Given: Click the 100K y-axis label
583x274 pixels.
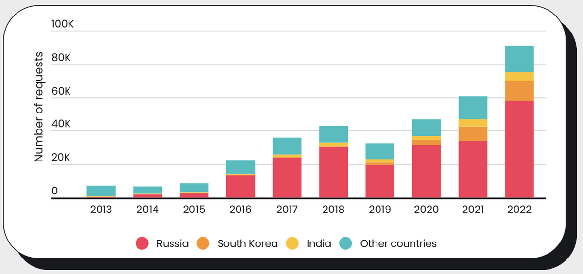Looking at the screenshot, I should click(x=62, y=24).
